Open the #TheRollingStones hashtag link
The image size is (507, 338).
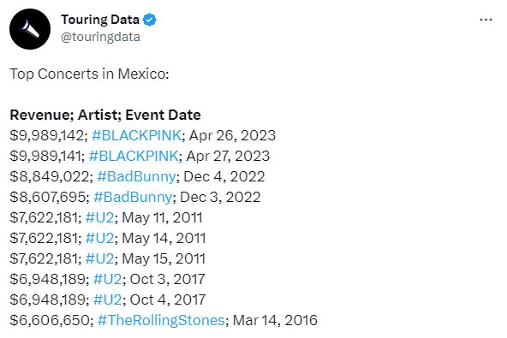161,321
